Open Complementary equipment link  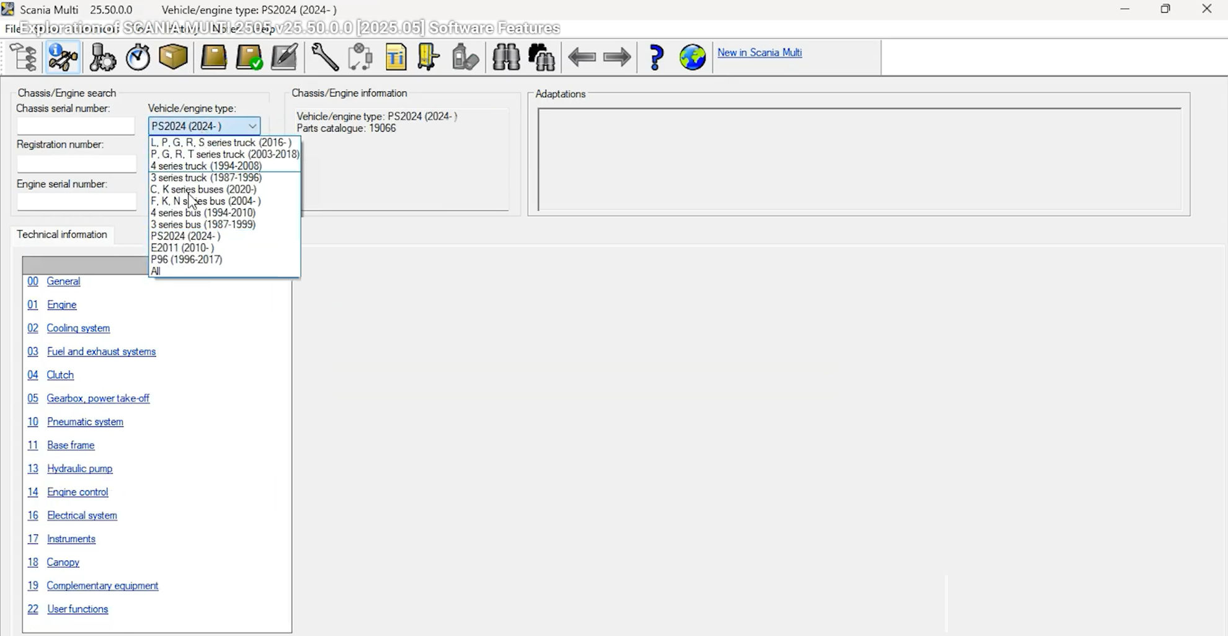102,586
